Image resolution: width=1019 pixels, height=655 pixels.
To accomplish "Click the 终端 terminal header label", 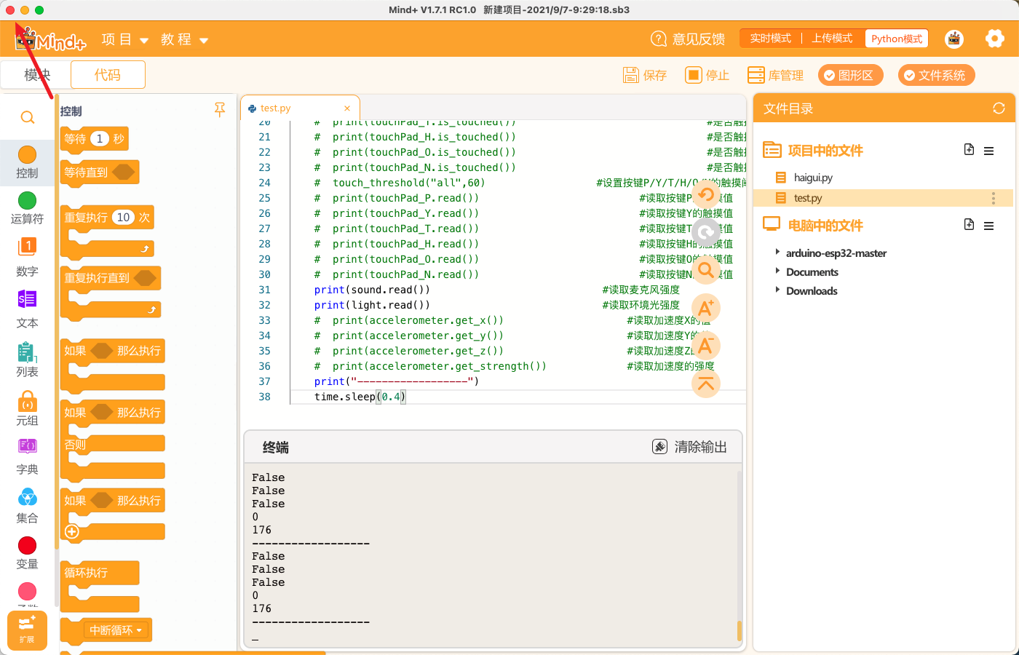I will [x=276, y=448].
